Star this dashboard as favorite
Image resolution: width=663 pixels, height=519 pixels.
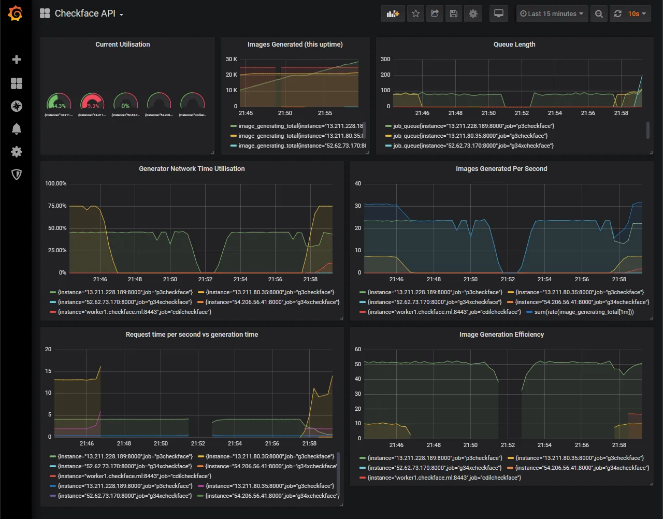415,14
